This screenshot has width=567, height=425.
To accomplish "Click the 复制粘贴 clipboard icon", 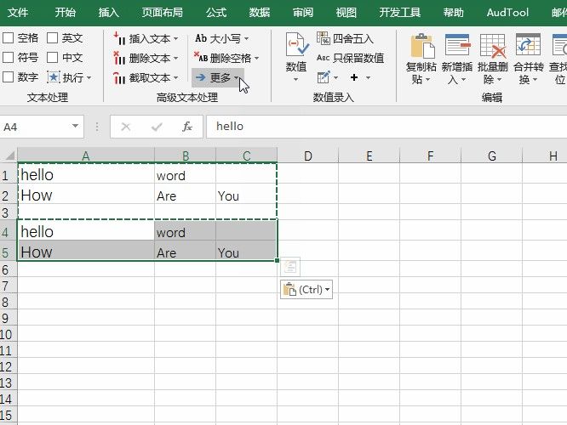I will [x=421, y=46].
